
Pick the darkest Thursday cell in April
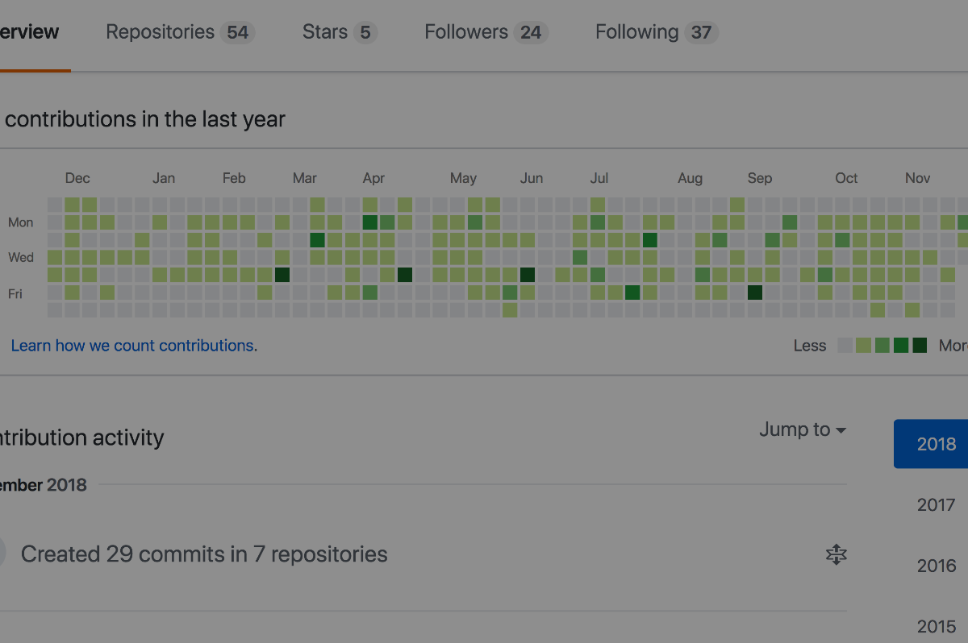[x=405, y=275]
